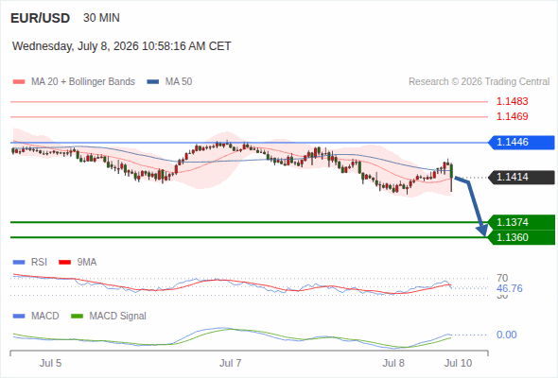Image resolution: width=558 pixels, height=378 pixels.
Task: Click the MACD 0.00 value label
Action: (506, 335)
